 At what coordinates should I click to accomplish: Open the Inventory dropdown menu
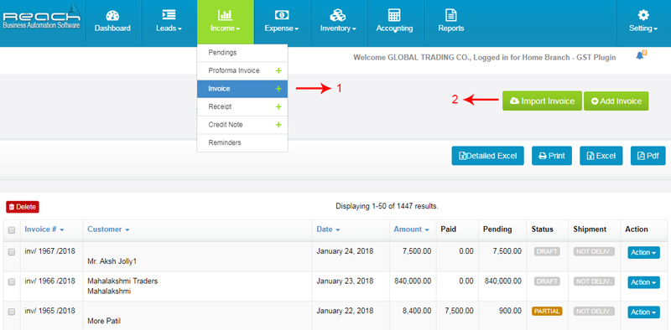(x=339, y=23)
